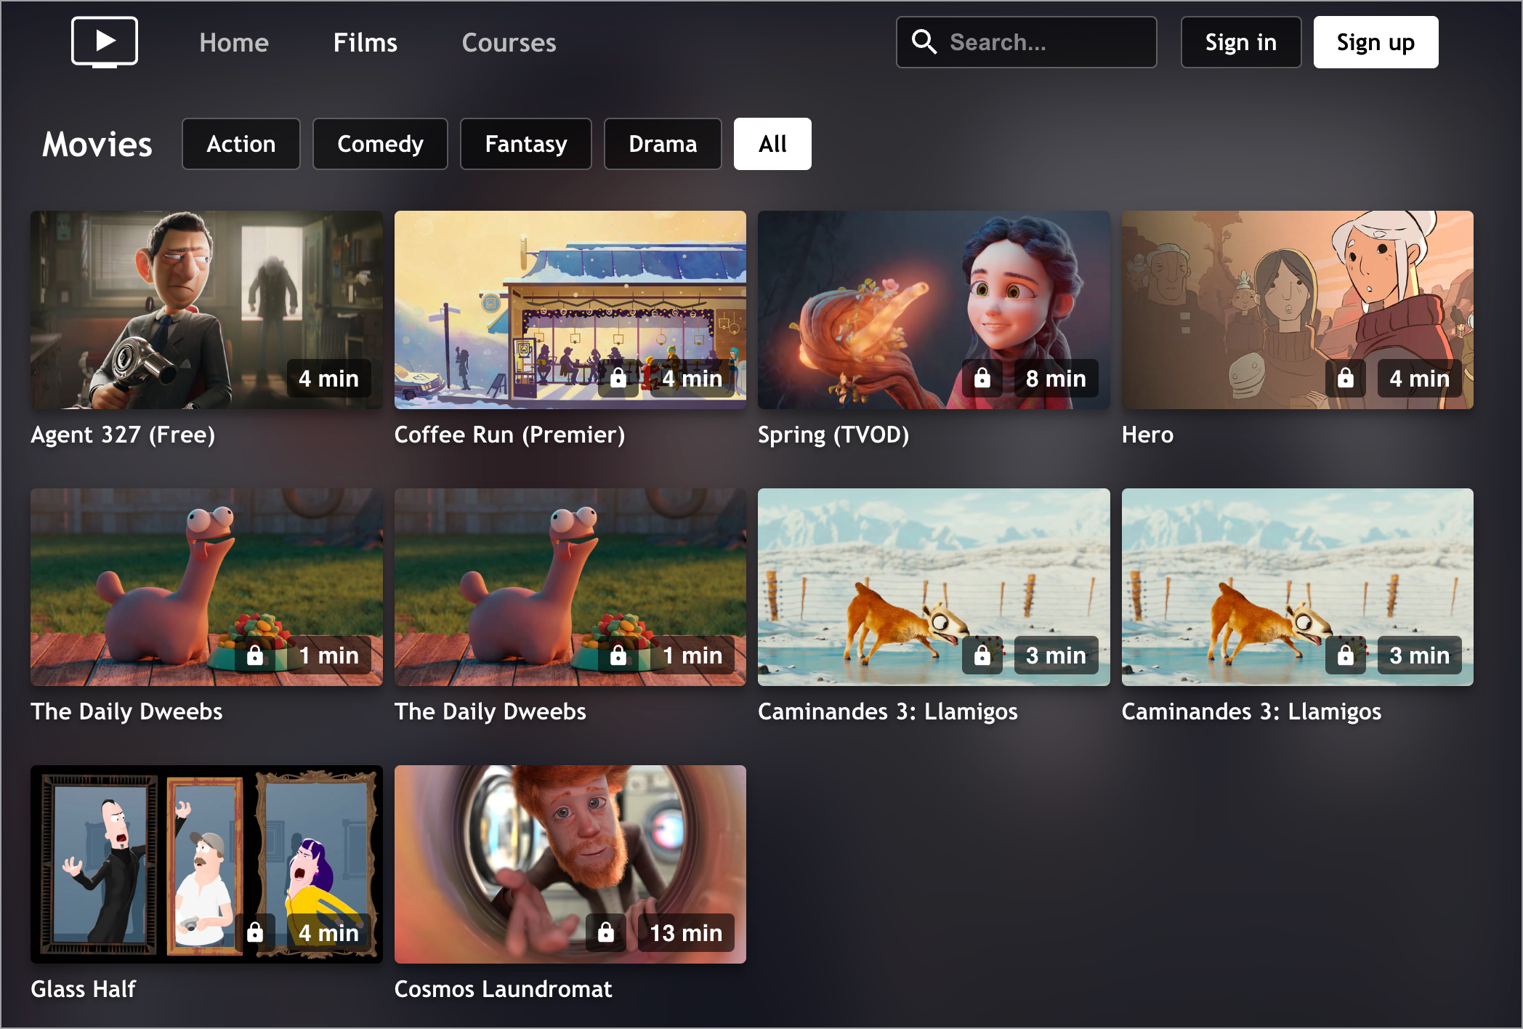Filter movies by Comedy genre

pos(380,144)
